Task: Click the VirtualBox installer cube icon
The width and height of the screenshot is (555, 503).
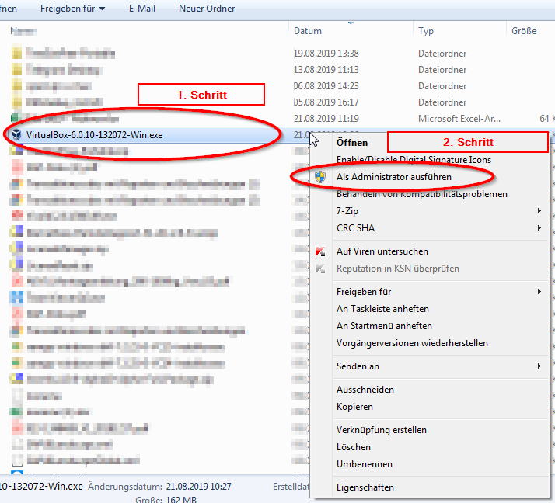Action: click(x=16, y=134)
